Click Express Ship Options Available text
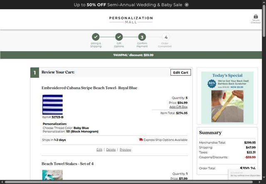This screenshot has height=184, width=266. pos(165,140)
